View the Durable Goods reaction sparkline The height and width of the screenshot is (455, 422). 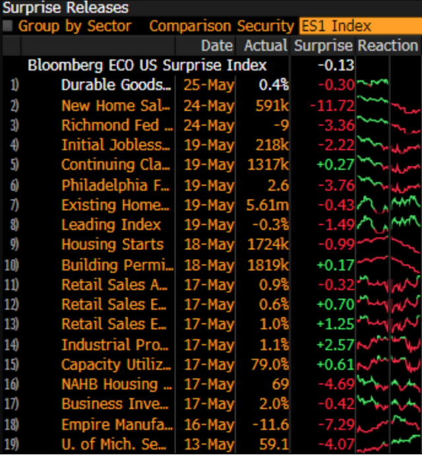(373, 84)
